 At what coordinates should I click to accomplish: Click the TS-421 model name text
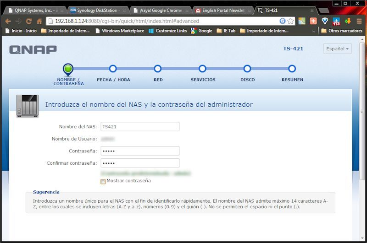[x=293, y=49]
